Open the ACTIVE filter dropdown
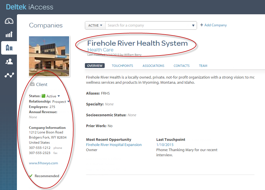 [95, 25]
